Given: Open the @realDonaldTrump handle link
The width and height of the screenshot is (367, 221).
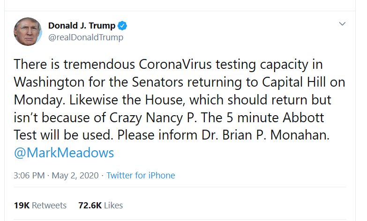Looking at the screenshot, I should point(86,37).
